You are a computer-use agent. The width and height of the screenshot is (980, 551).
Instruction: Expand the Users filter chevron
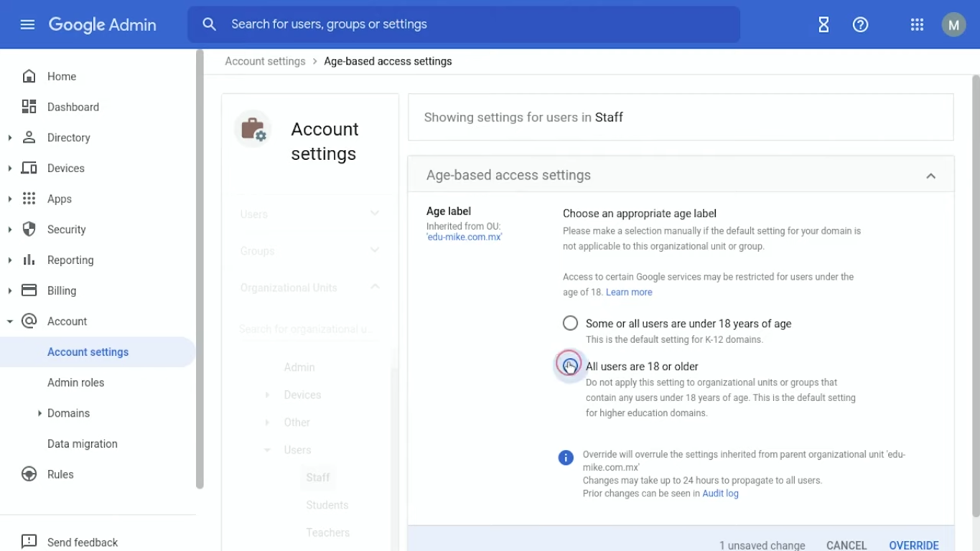[x=375, y=213]
